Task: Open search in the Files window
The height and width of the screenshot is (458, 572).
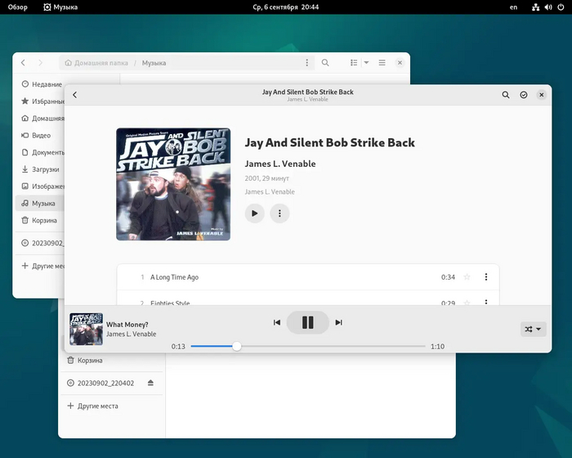Action: pos(325,63)
